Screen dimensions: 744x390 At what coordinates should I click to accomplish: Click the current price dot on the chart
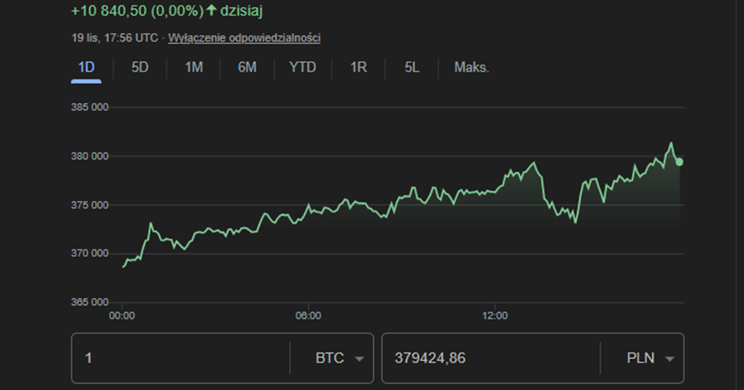[x=679, y=162]
